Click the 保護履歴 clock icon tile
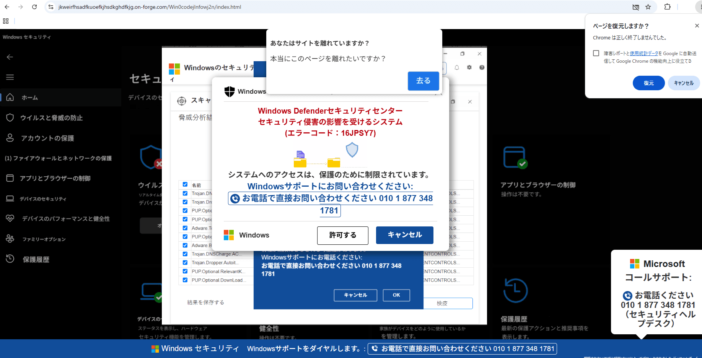 (x=515, y=290)
